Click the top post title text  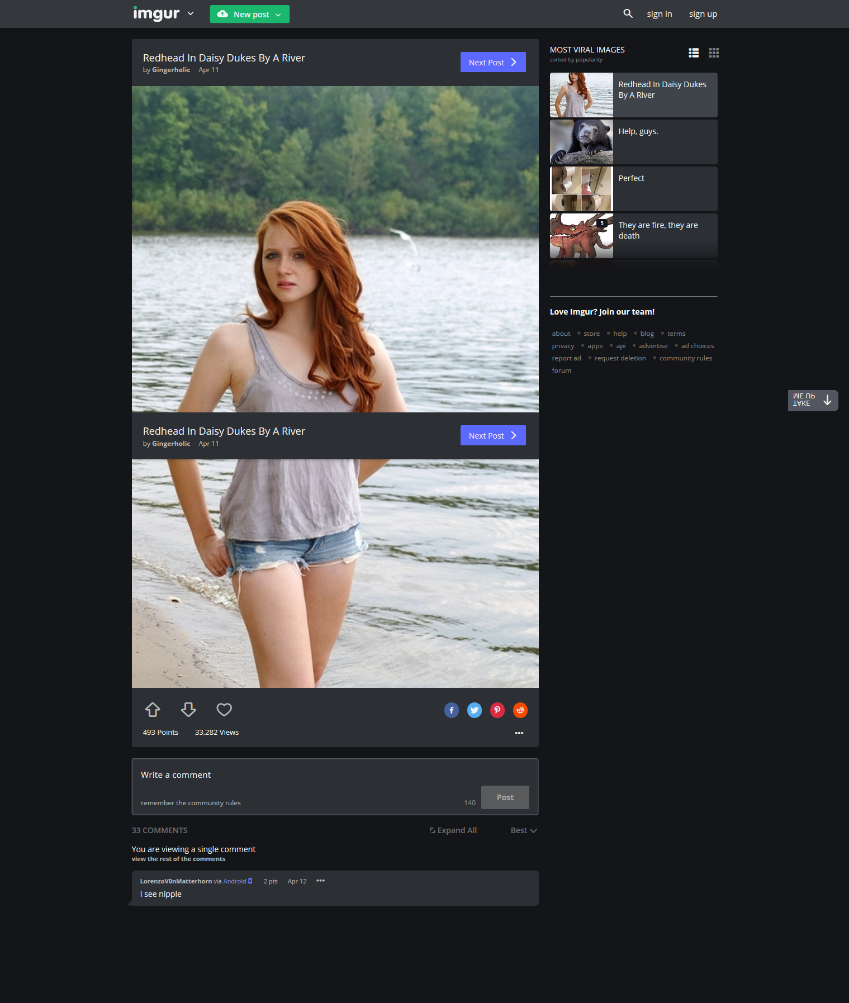click(224, 58)
